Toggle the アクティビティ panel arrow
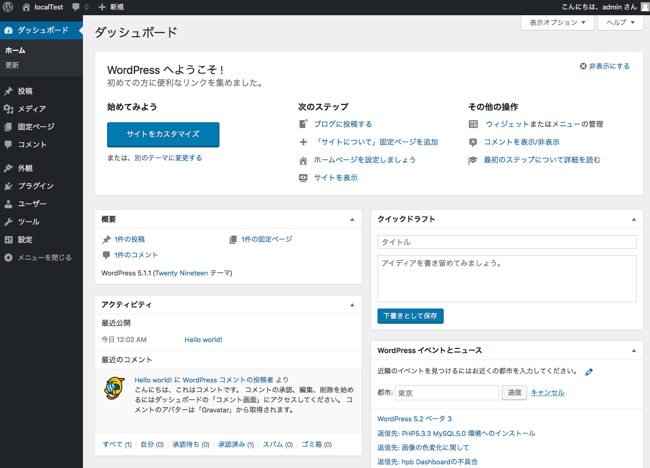Viewport: 650px width, 468px height. pyautogui.click(x=352, y=305)
